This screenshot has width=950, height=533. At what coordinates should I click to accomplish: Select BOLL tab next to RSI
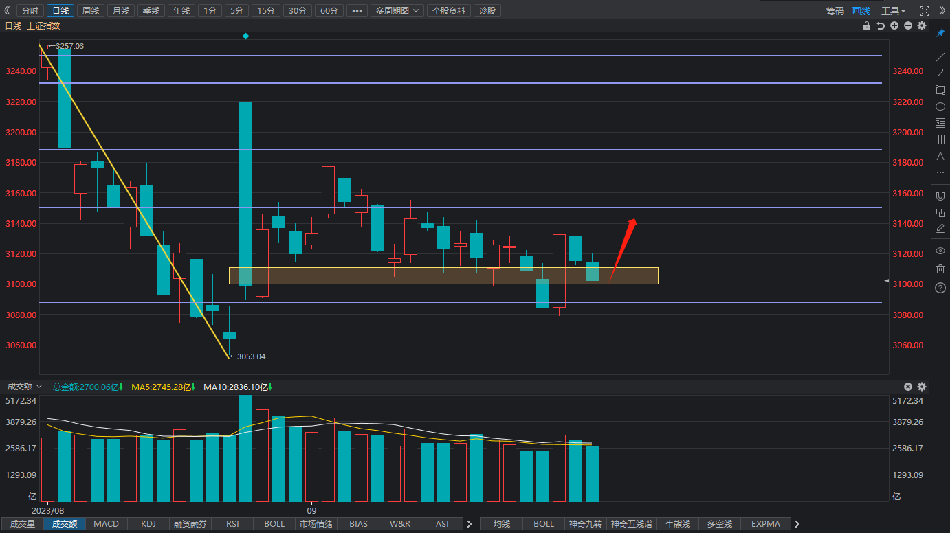pyautogui.click(x=274, y=524)
